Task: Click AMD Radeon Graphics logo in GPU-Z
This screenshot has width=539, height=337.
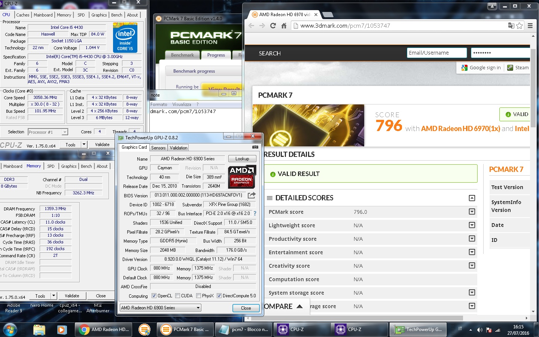Action: 242,176
